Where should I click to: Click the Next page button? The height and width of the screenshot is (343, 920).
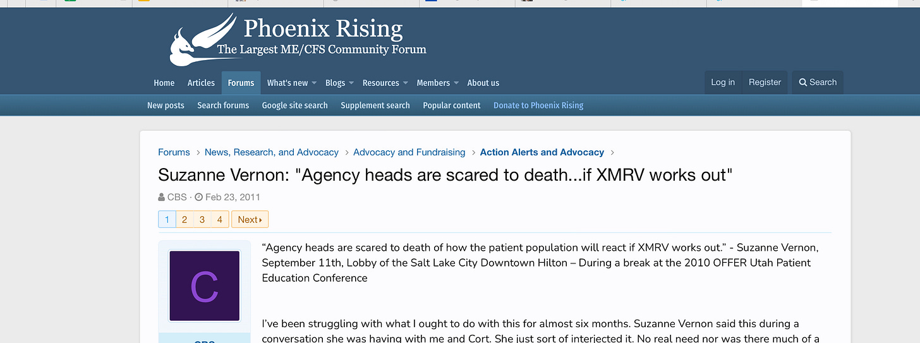(250, 219)
